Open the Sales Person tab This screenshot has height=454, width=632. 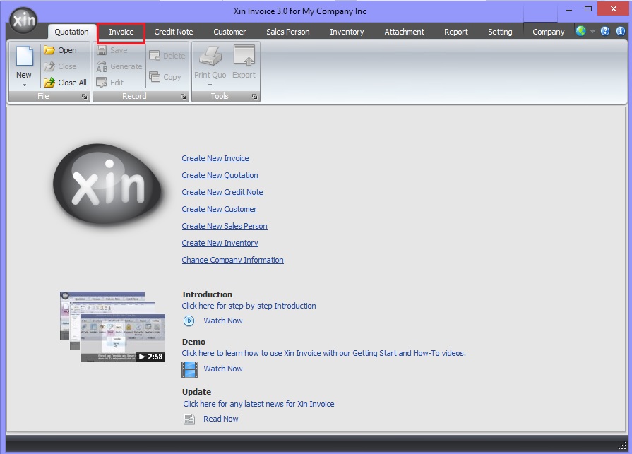tap(288, 32)
